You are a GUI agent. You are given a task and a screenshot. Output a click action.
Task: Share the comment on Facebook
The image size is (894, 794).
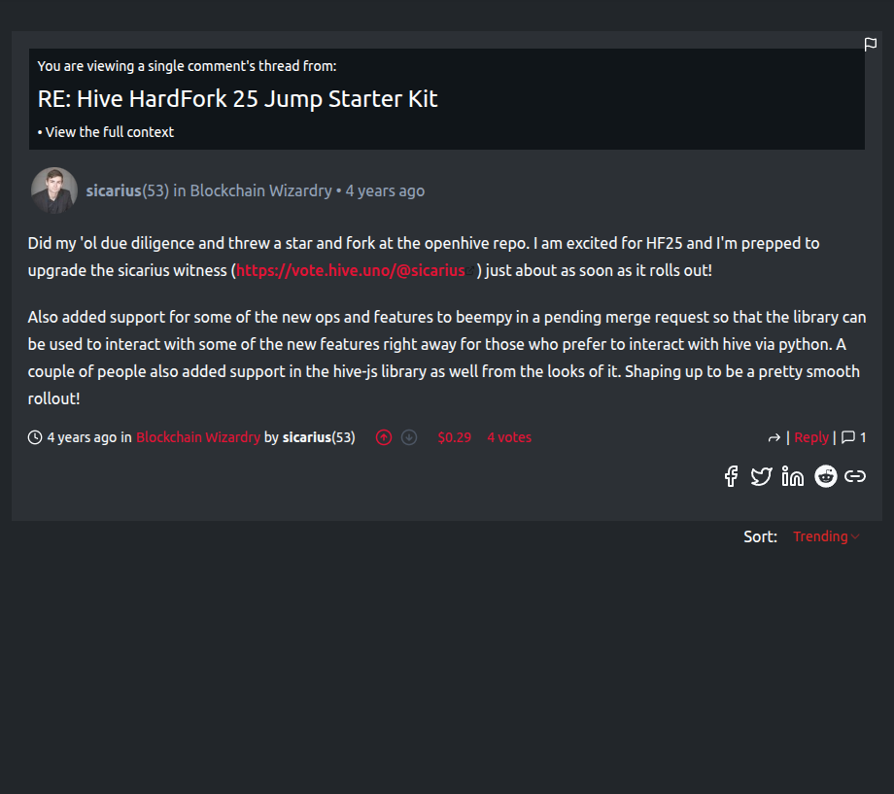pyautogui.click(x=731, y=476)
